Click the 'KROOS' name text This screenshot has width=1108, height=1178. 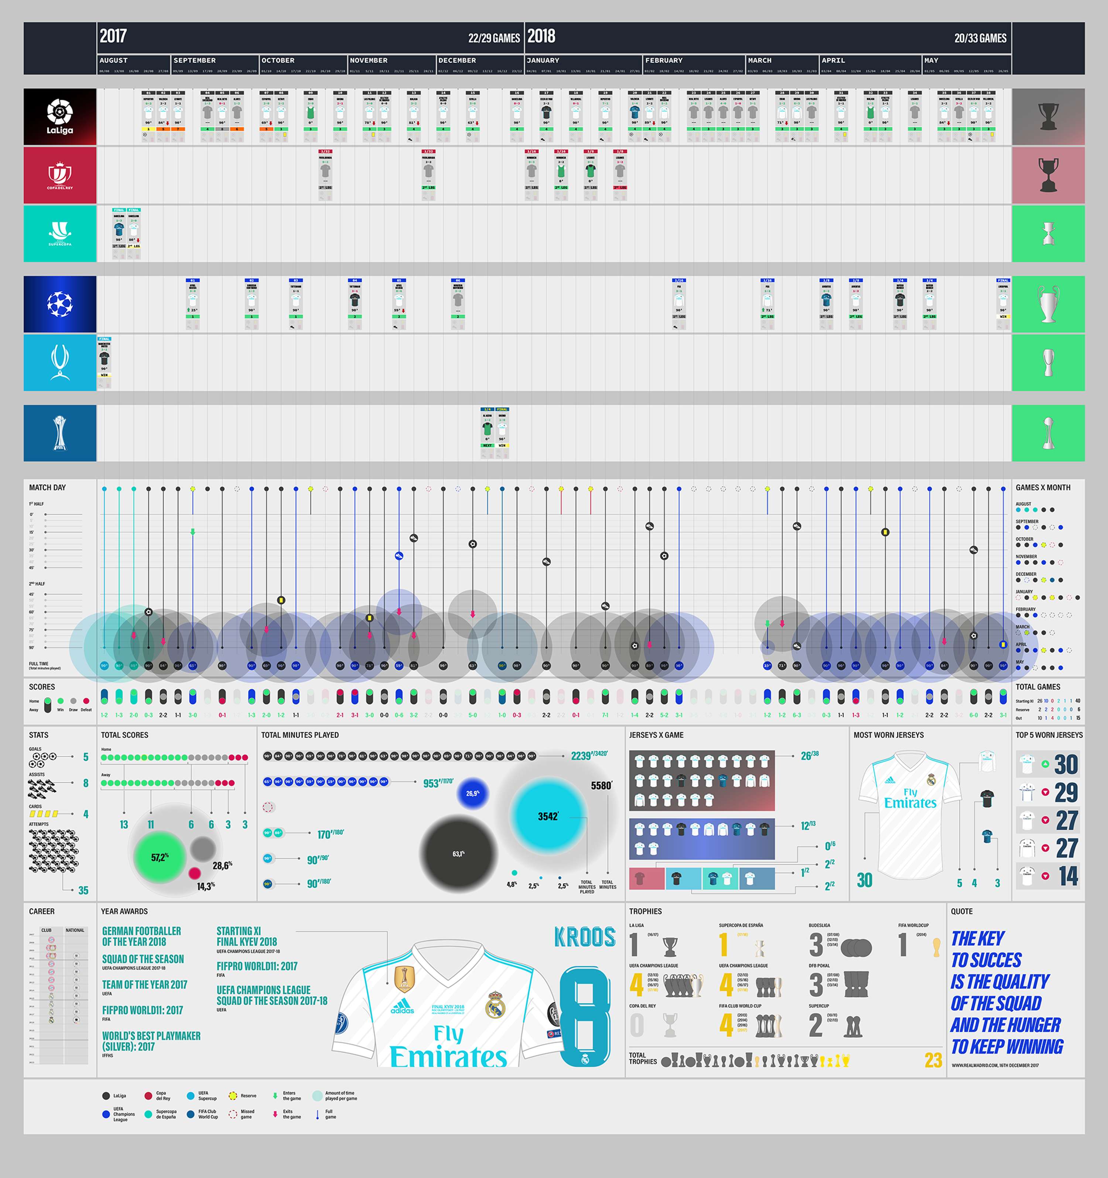585,938
